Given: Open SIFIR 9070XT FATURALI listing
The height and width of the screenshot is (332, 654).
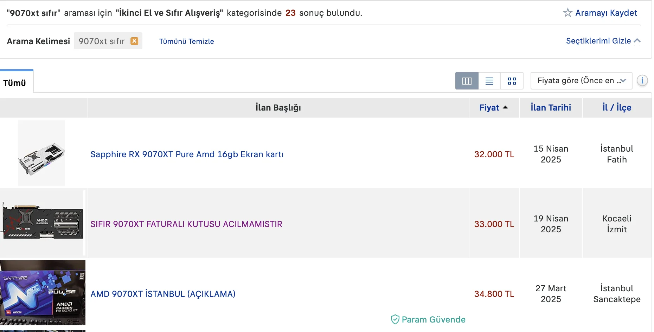Looking at the screenshot, I should 186,224.
